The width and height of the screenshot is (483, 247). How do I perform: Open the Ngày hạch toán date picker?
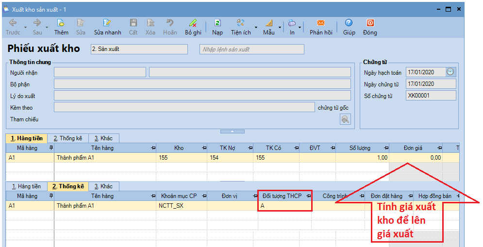(x=450, y=72)
